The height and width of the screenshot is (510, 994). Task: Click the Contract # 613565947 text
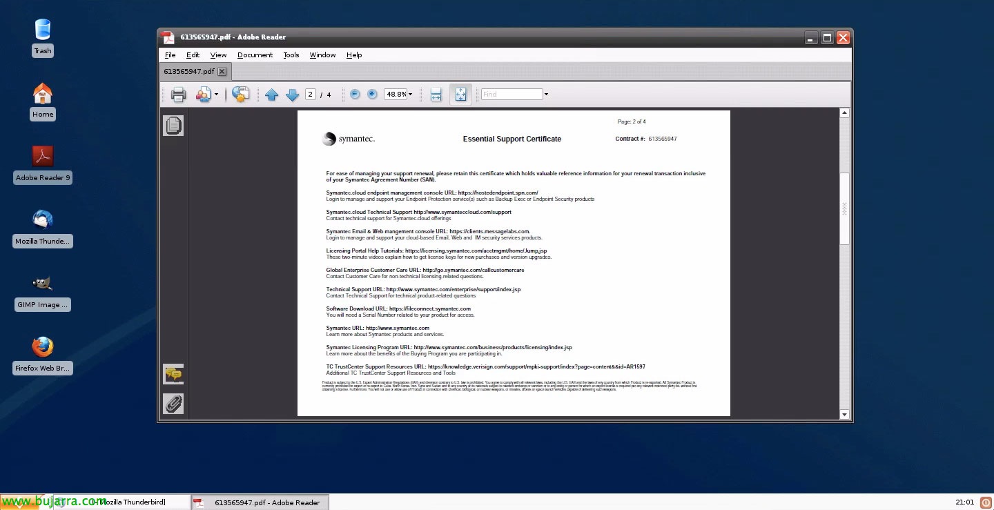pyautogui.click(x=646, y=139)
